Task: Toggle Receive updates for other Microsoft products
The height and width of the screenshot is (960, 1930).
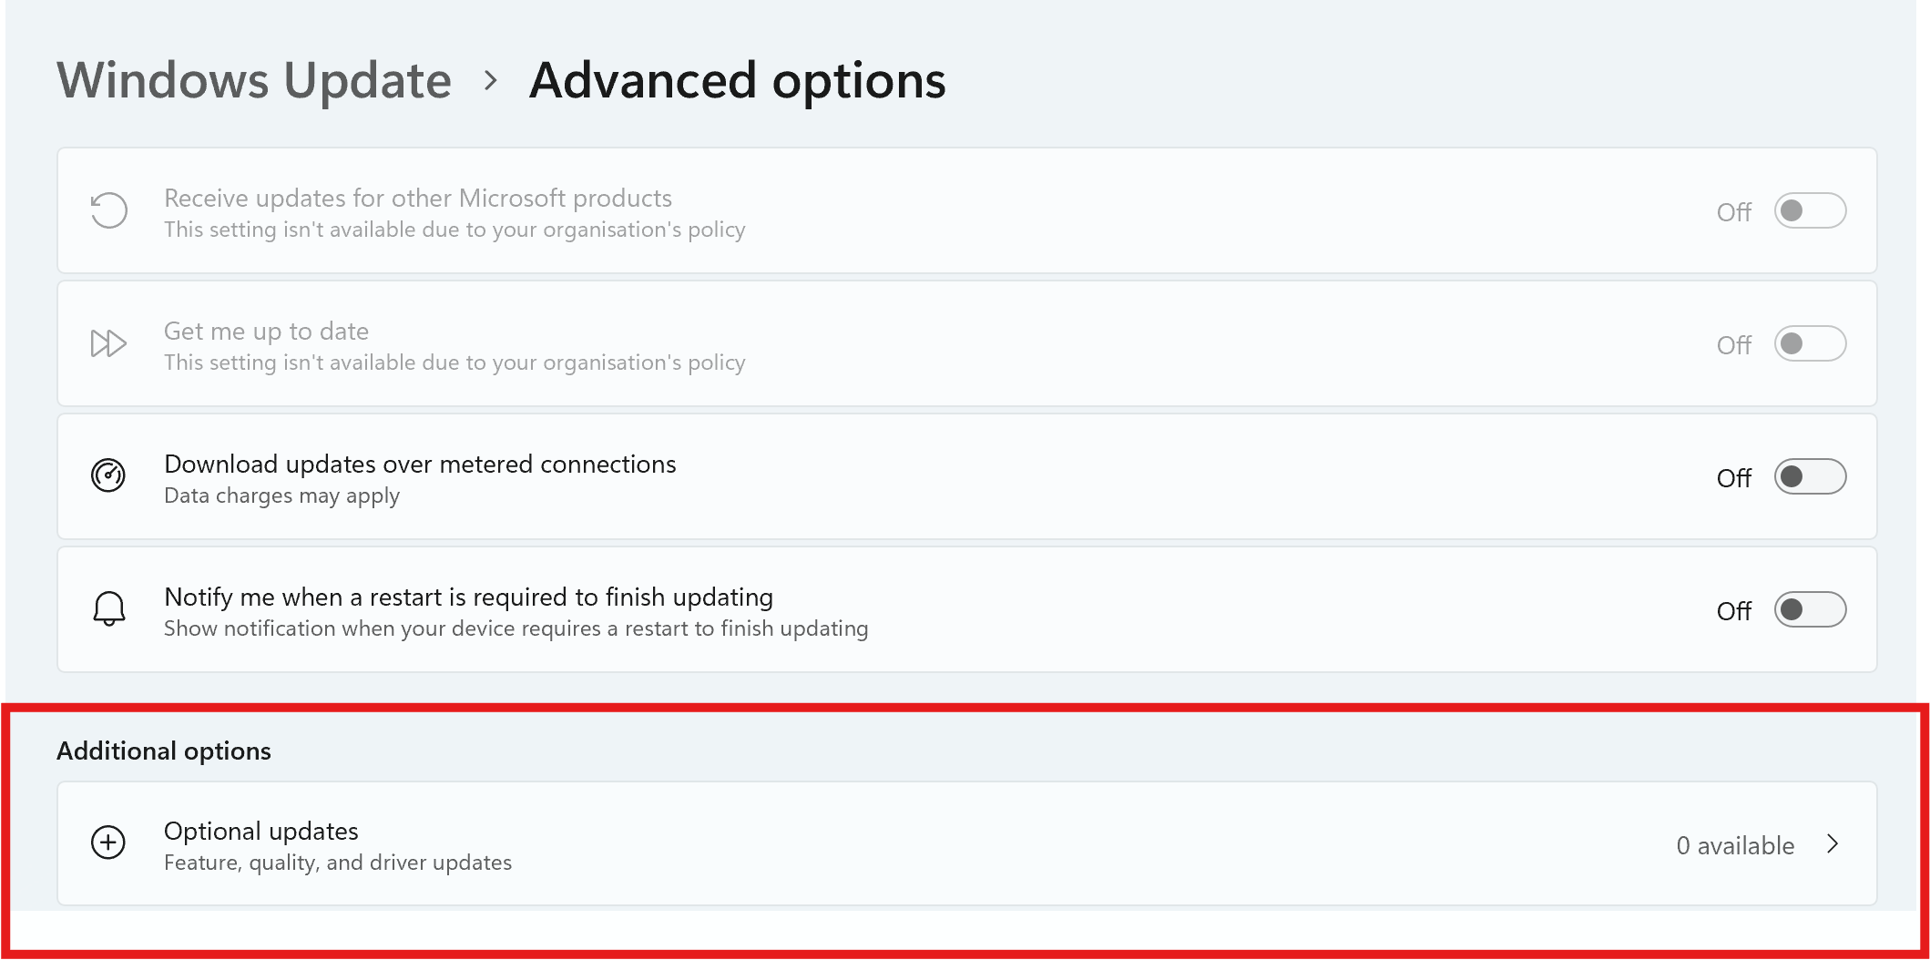Action: (x=1810, y=210)
